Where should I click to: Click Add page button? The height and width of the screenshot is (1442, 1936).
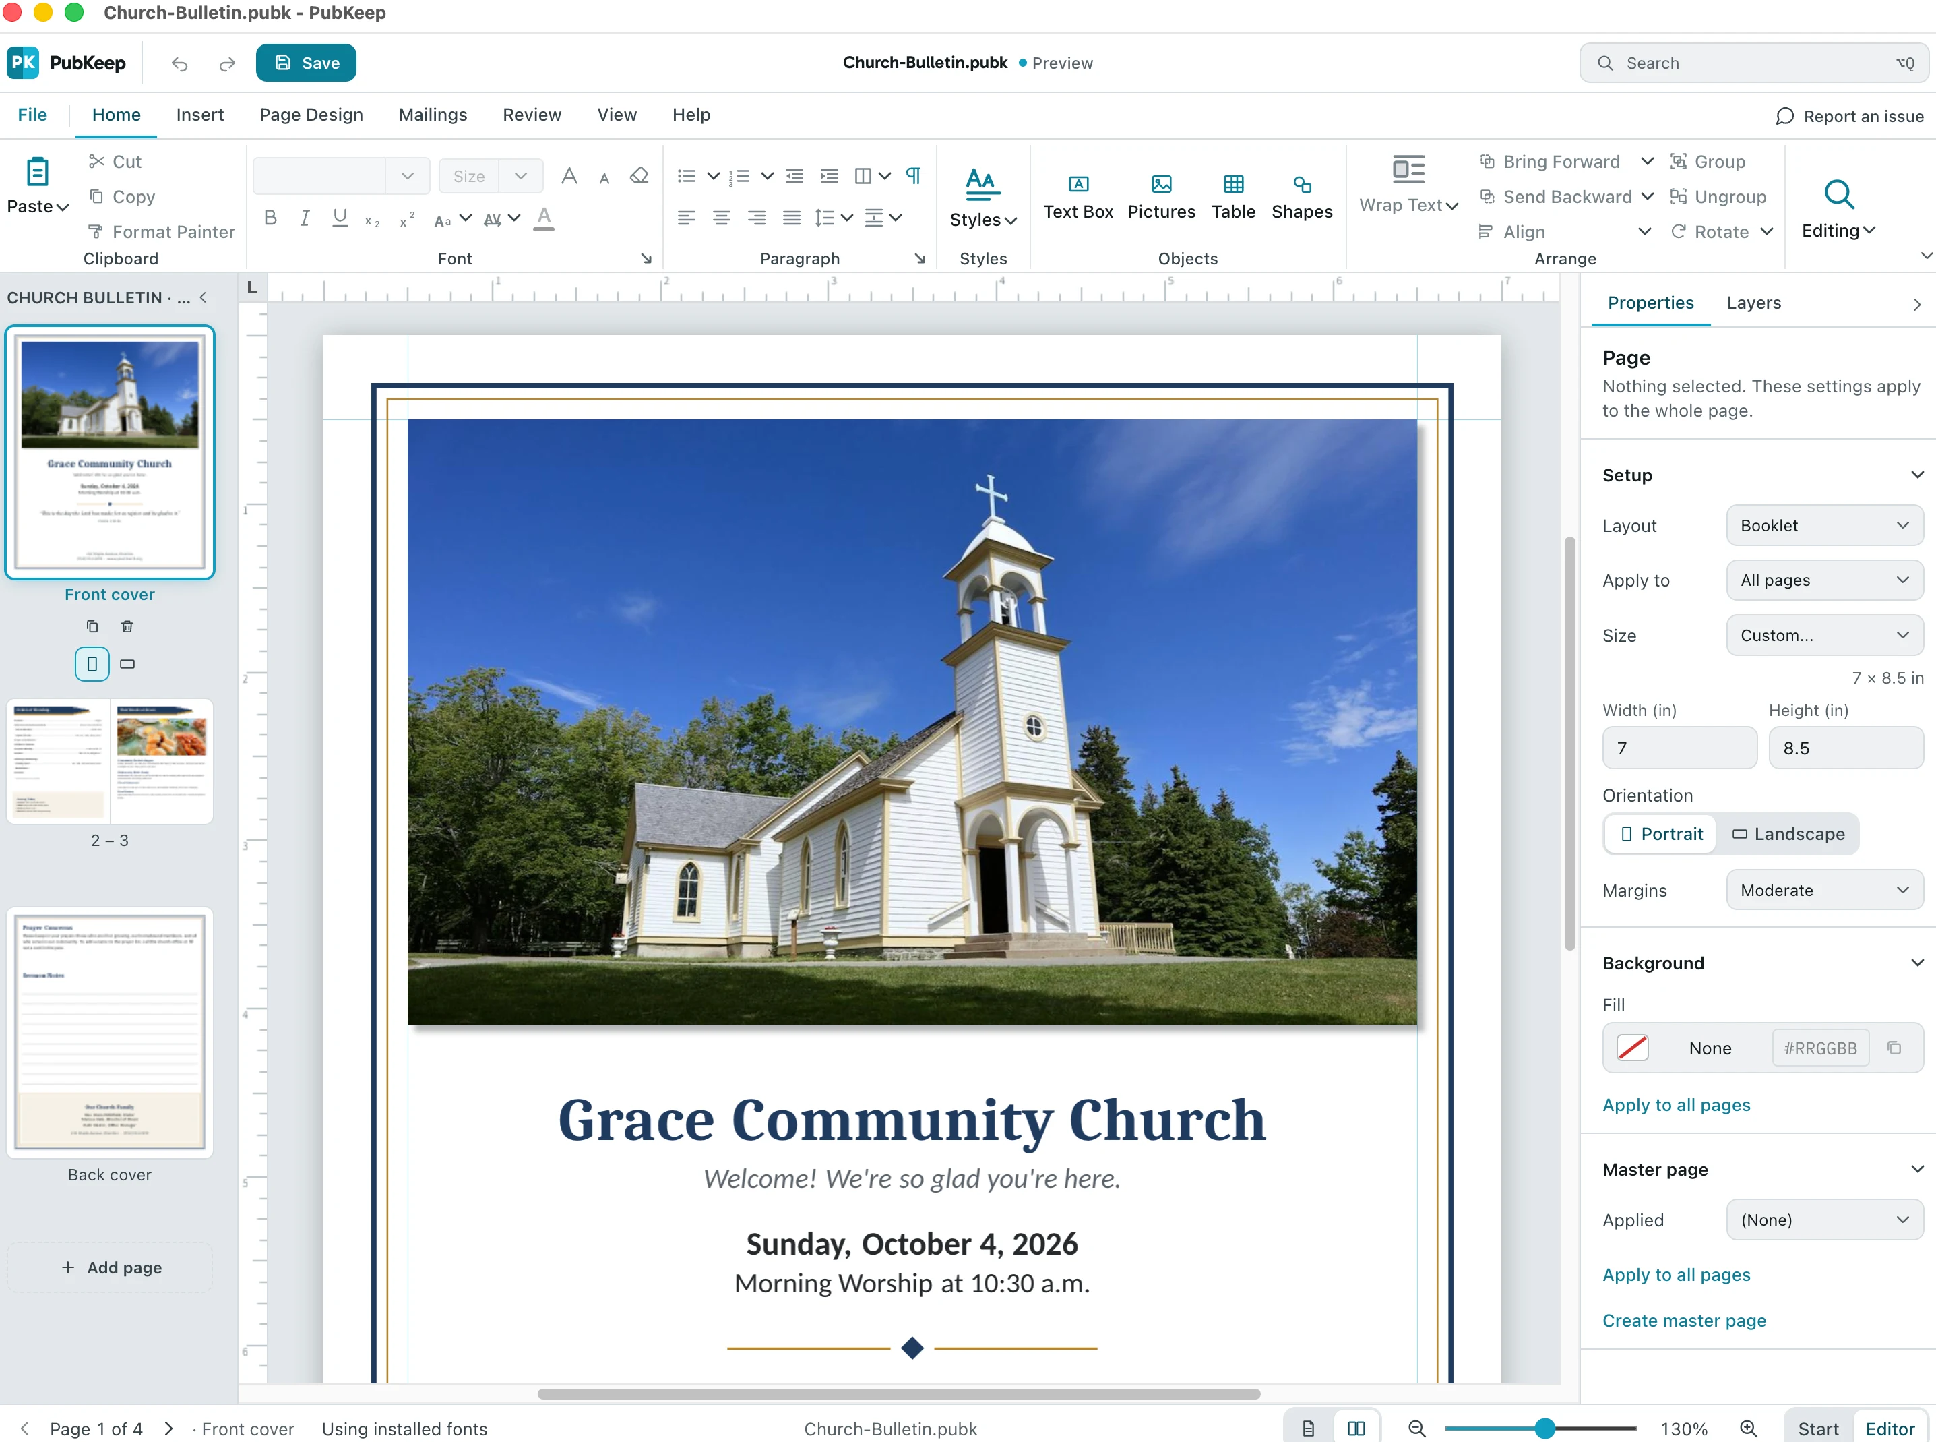coord(110,1267)
